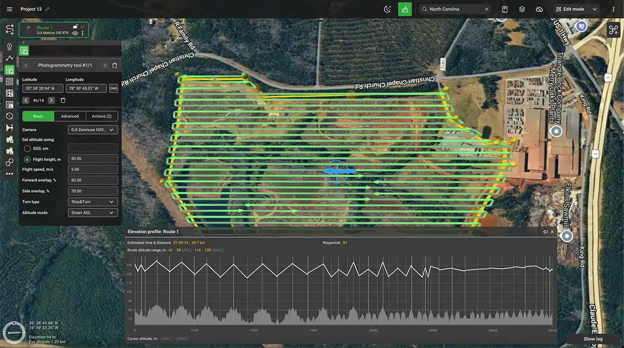The height and width of the screenshot is (348, 624).
Task: Open the Camera dropdown showing DJI Zenmuse H20
Action: pos(93,129)
